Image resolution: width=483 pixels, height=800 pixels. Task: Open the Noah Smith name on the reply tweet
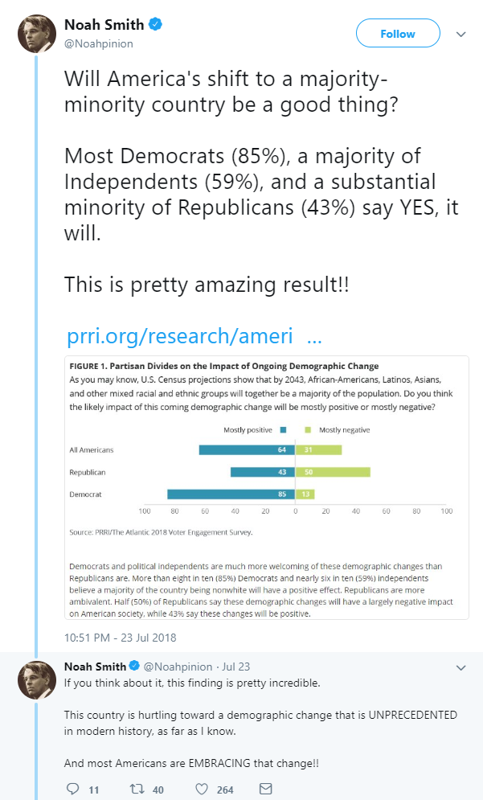click(x=96, y=667)
